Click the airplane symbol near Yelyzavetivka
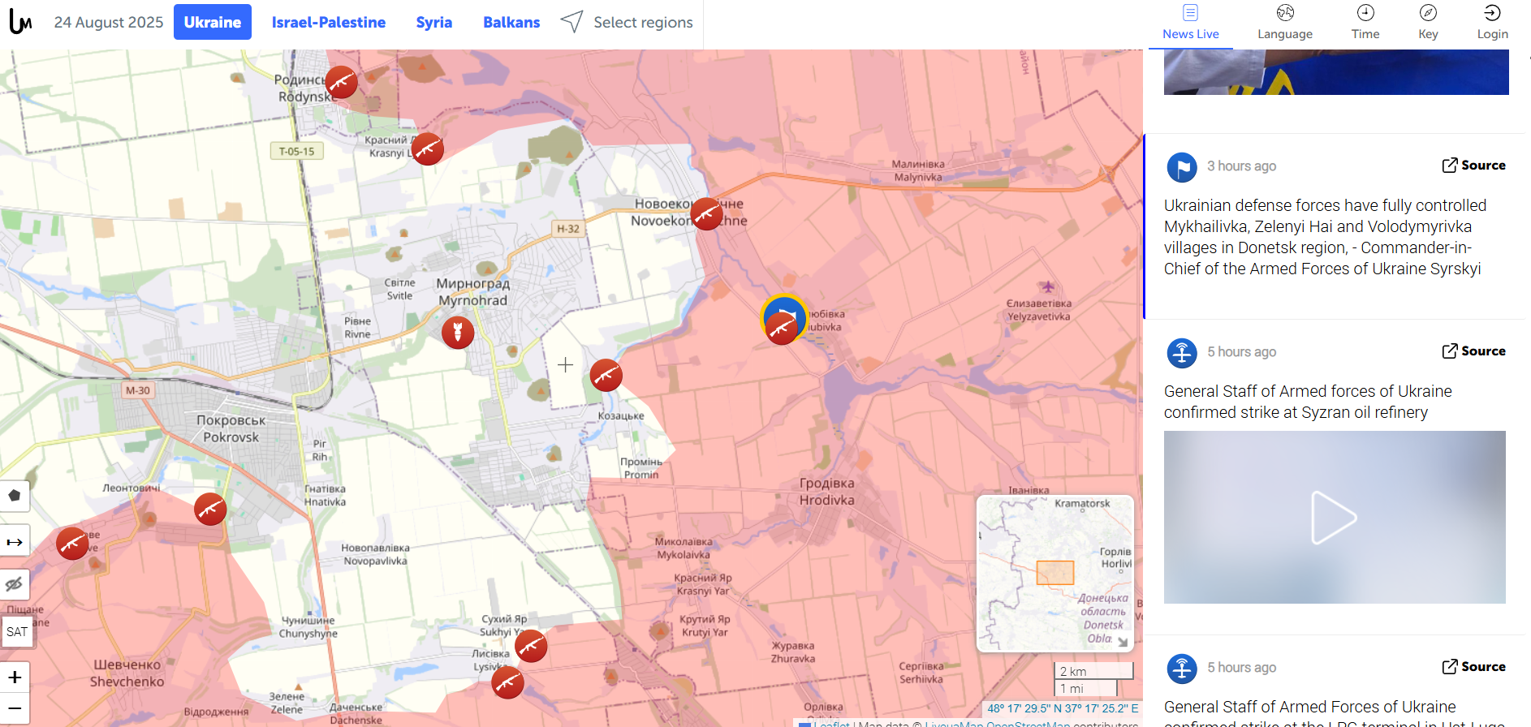This screenshot has height=727, width=1531. click(x=1048, y=286)
